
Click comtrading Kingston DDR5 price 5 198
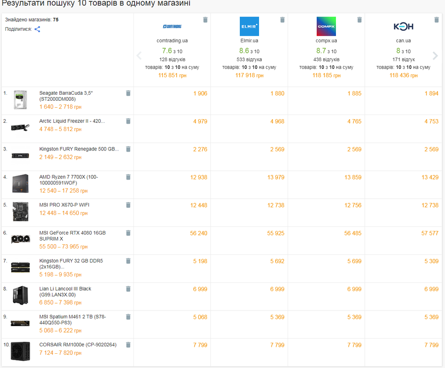pos(200,261)
